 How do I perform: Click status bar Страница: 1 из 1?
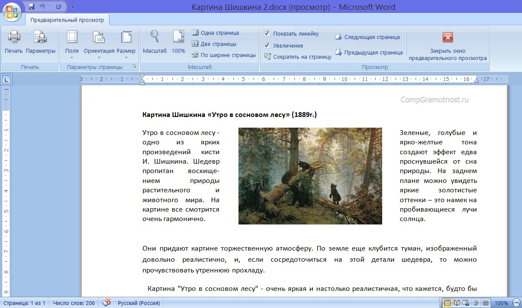pyautogui.click(x=24, y=303)
